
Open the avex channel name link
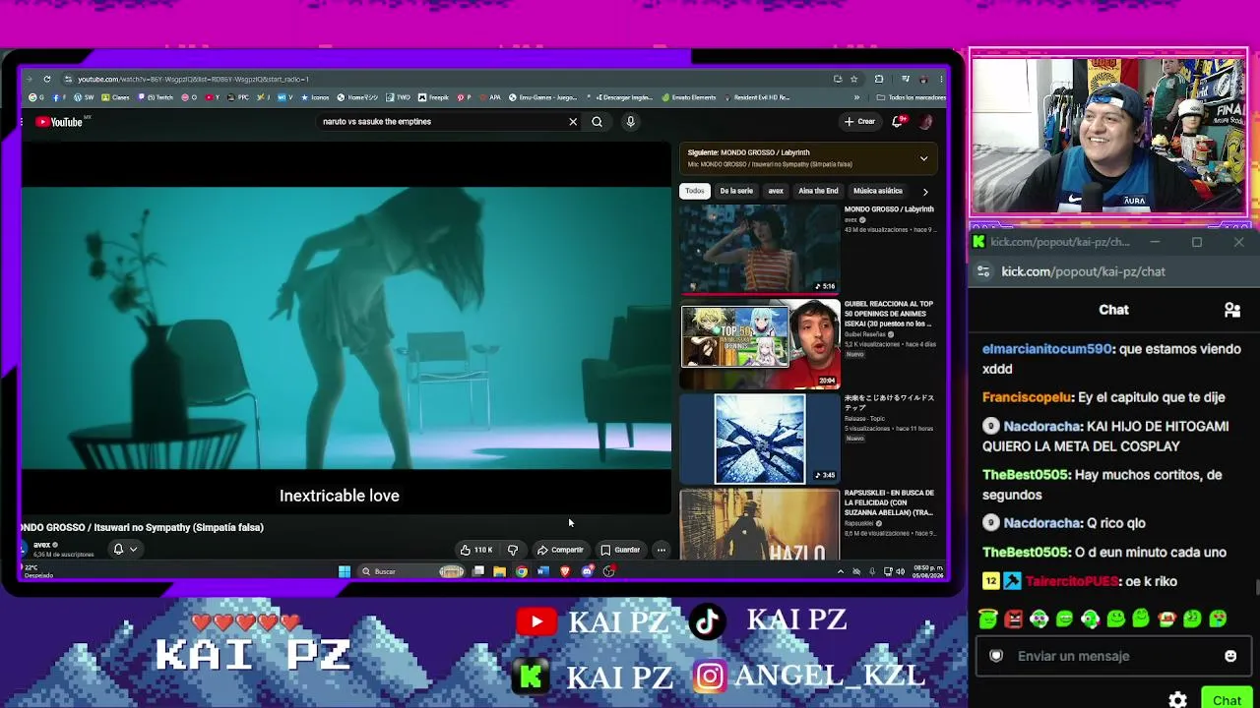tap(41, 545)
